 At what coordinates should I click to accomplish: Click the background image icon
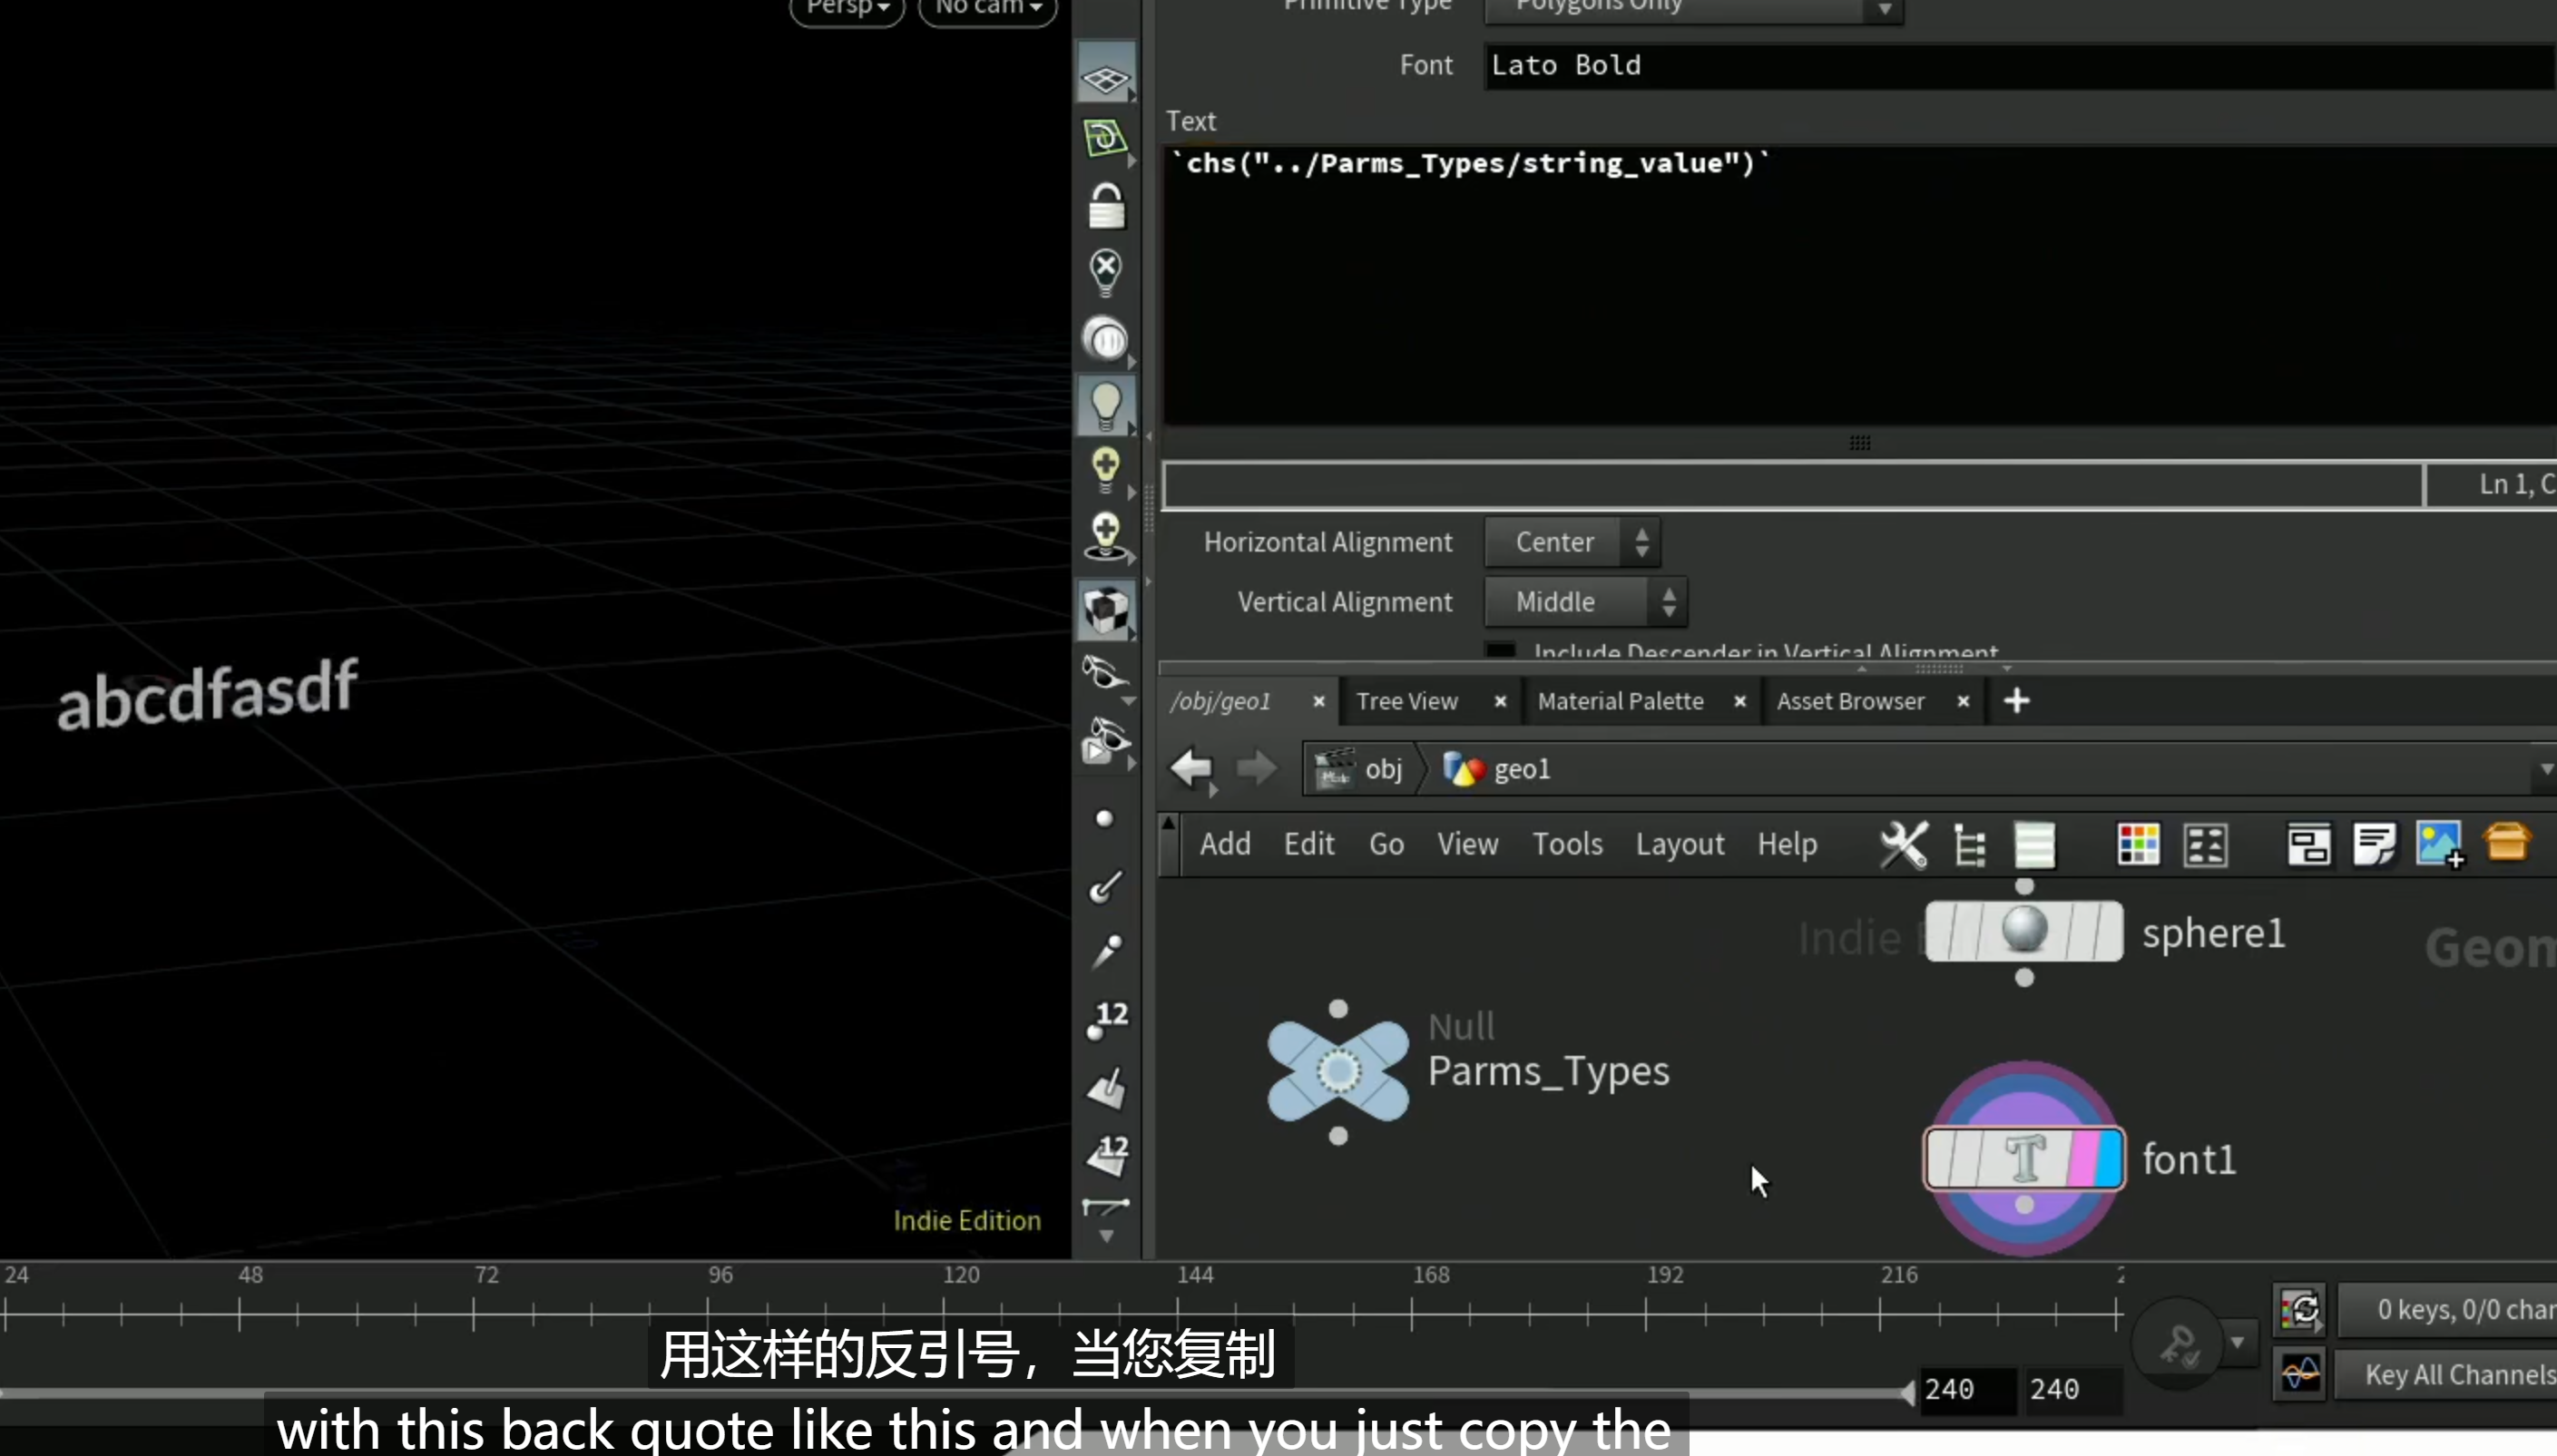pos(2439,845)
